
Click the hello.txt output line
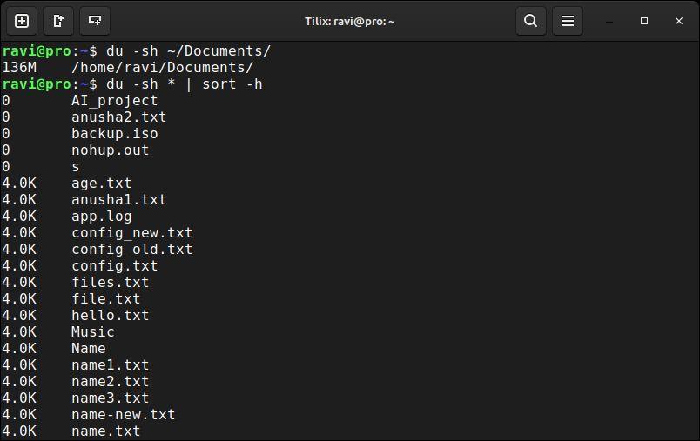coord(75,315)
